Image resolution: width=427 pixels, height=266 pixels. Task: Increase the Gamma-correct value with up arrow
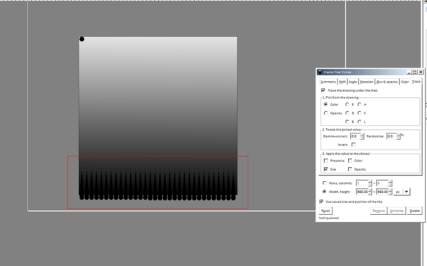(x=362, y=135)
